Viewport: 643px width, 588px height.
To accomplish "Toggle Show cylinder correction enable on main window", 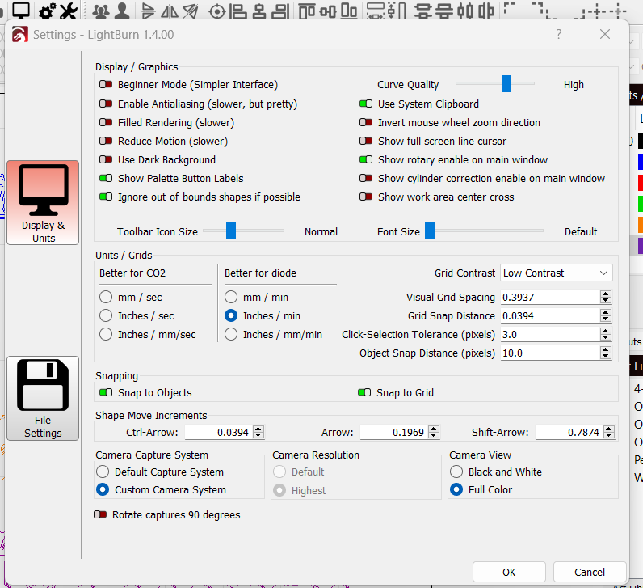I will click(x=366, y=178).
